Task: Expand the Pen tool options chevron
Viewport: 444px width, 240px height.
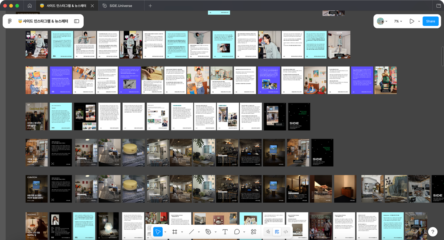Action: coord(215,232)
